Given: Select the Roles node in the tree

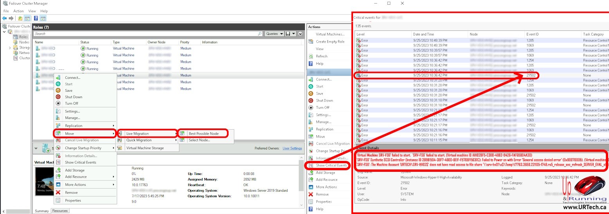Looking at the screenshot, I should [23, 37].
